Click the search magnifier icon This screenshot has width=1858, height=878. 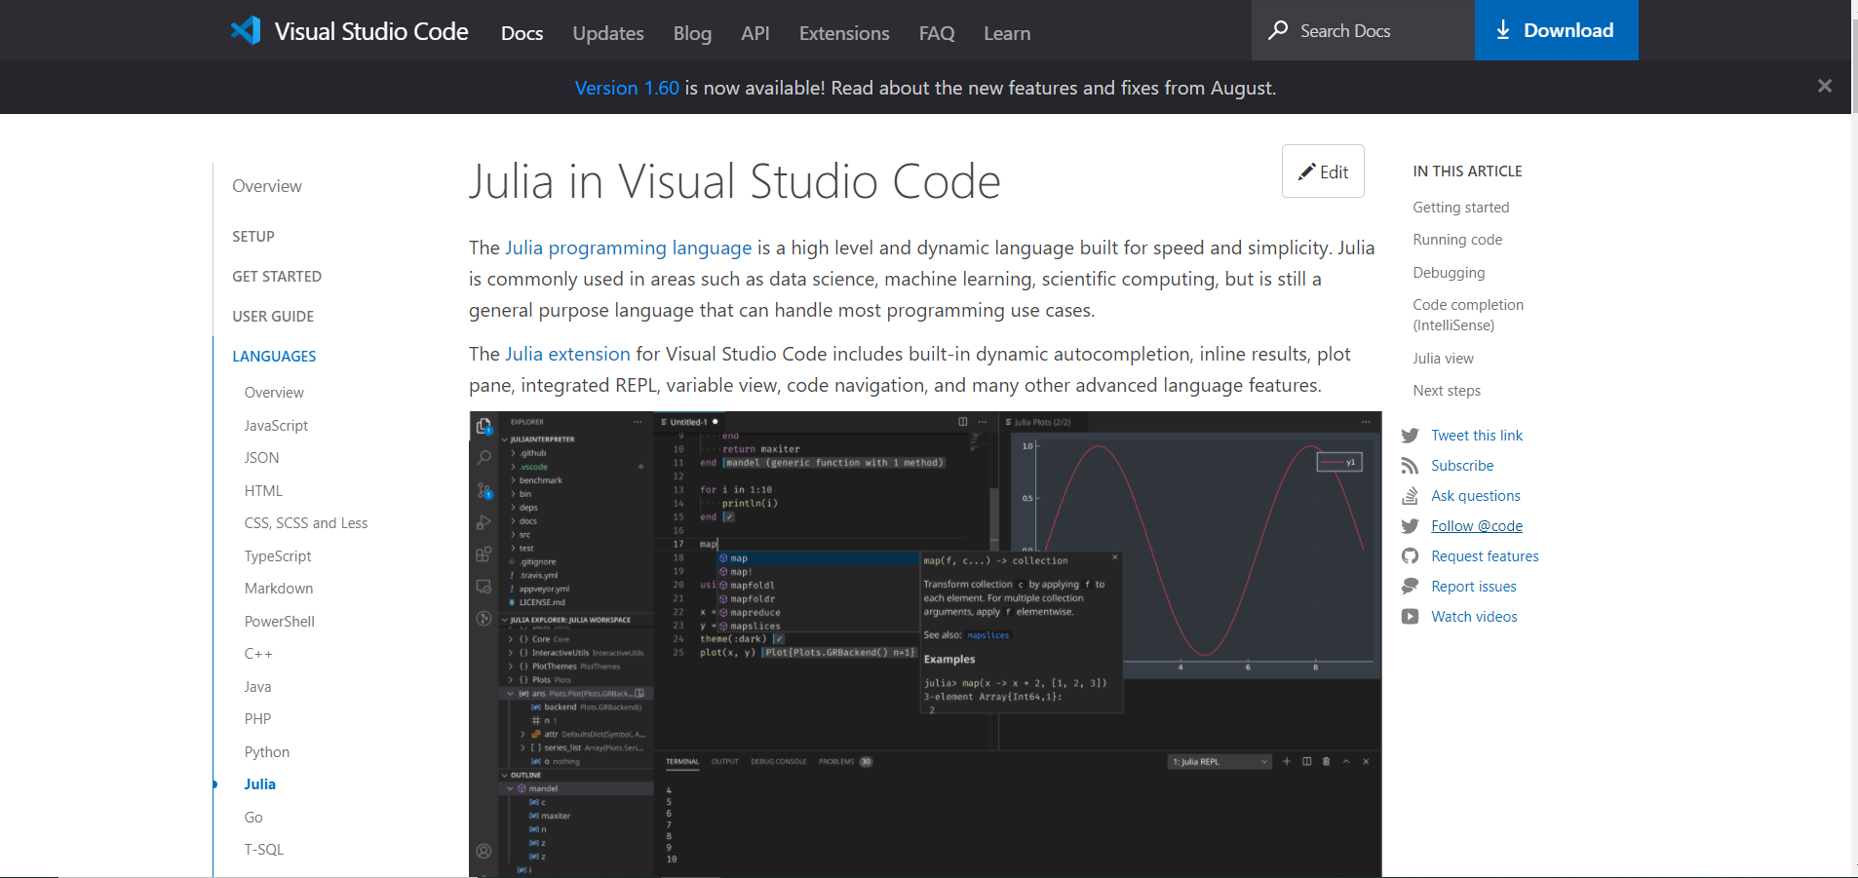point(1278,30)
